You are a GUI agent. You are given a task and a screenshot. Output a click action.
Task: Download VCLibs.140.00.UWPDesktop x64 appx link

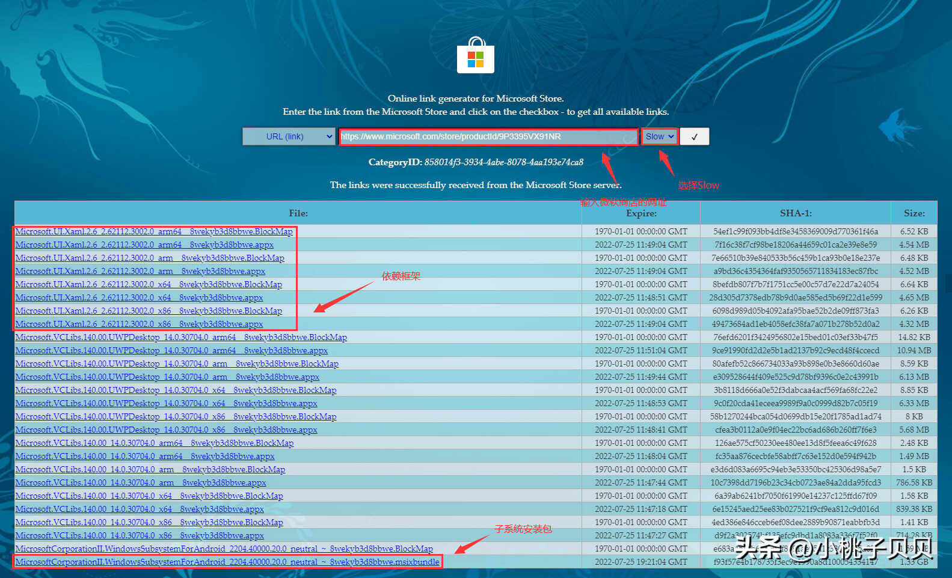click(166, 403)
